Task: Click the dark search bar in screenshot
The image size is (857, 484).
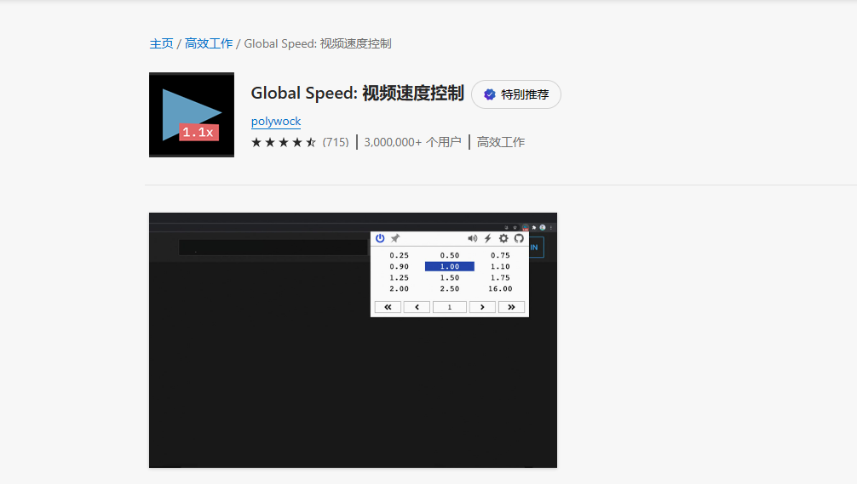Action: (273, 248)
